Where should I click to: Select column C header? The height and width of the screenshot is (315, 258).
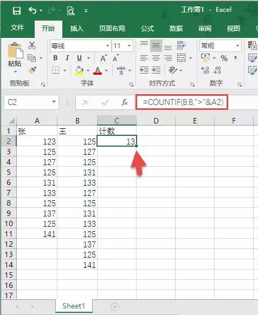coord(117,121)
